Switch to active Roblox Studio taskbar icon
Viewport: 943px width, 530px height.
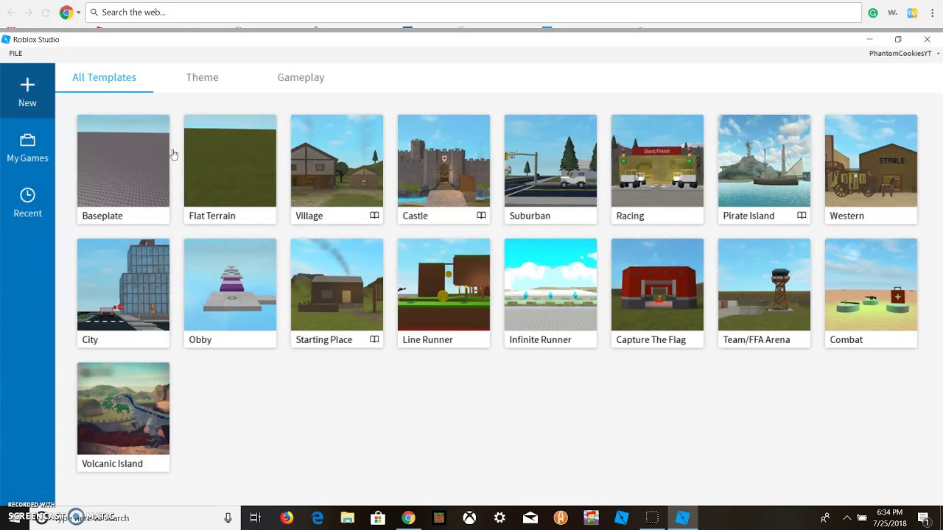pos(683,517)
